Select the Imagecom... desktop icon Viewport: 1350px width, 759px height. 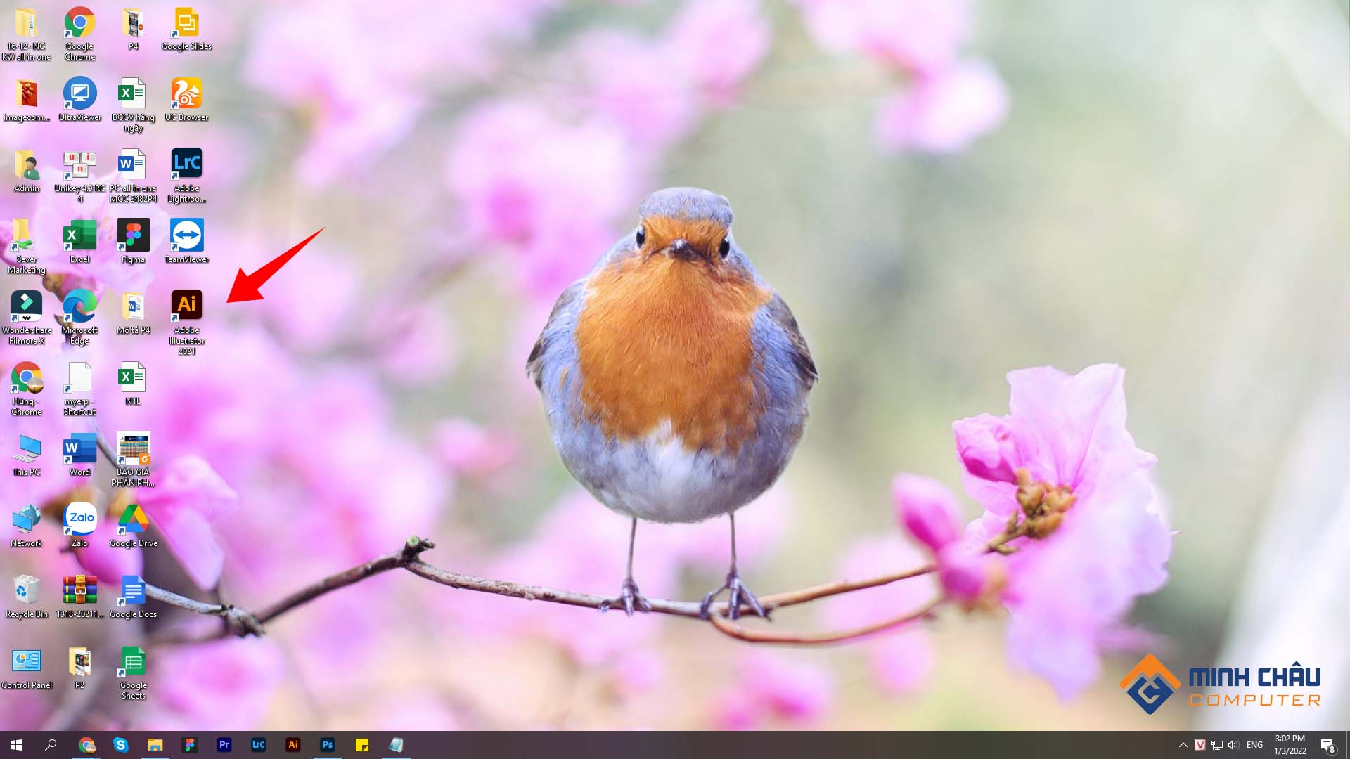pyautogui.click(x=26, y=100)
